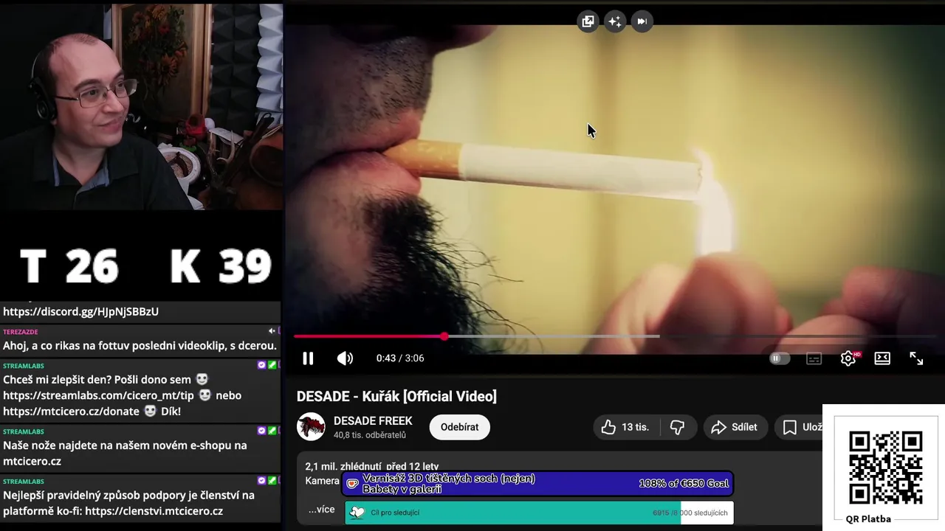The width and height of the screenshot is (945, 531).
Task: Open the discord.gg invite link in chat
Action: (80, 311)
